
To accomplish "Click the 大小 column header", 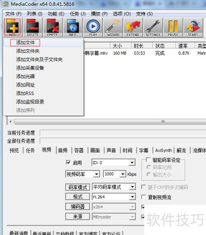I will [x=121, y=46].
